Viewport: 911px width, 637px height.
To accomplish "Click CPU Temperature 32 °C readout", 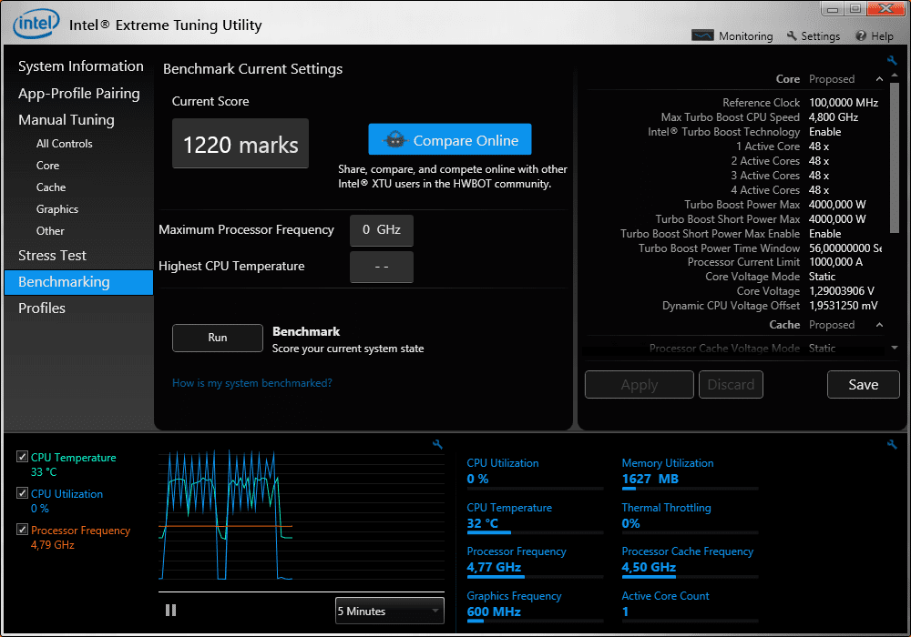I will [x=482, y=523].
